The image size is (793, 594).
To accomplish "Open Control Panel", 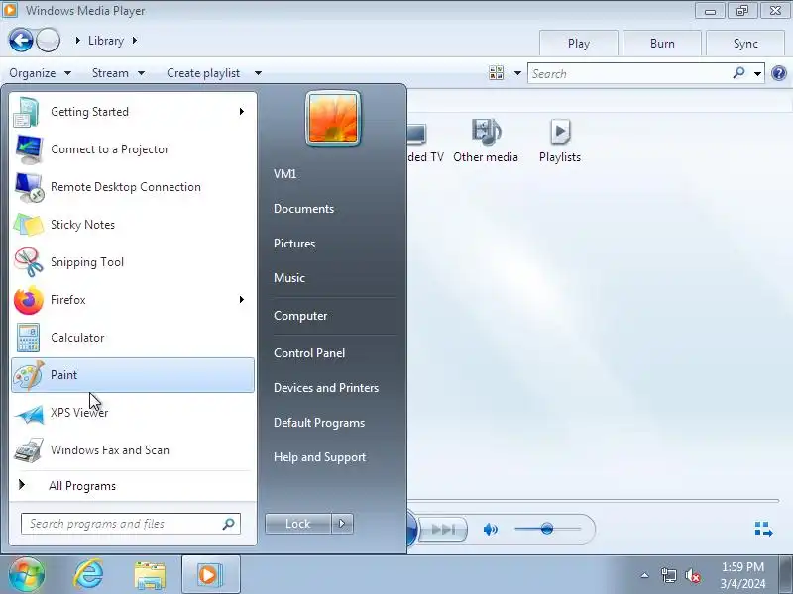I will 309,353.
